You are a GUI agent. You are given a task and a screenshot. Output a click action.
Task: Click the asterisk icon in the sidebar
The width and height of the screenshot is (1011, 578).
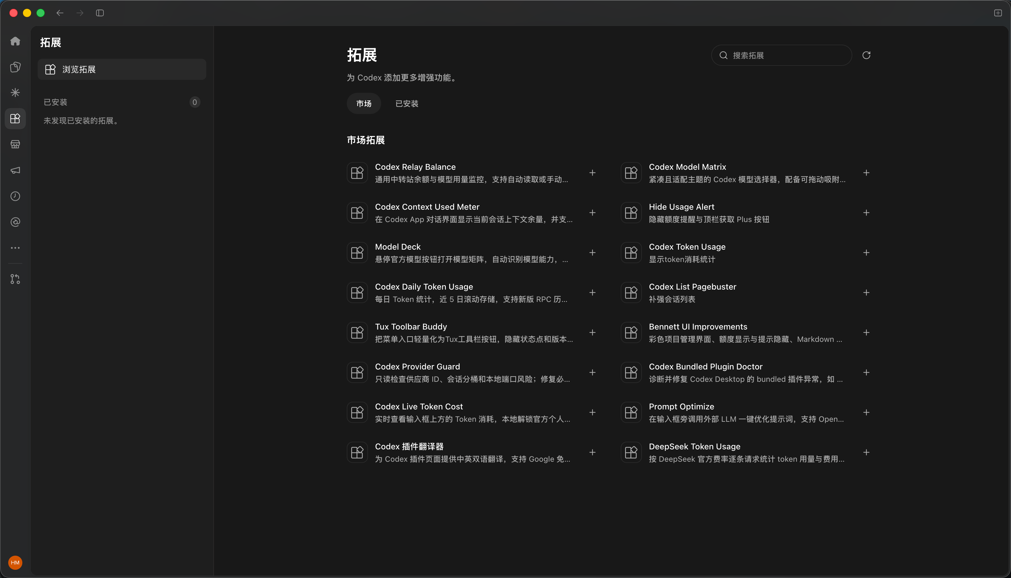pyautogui.click(x=15, y=93)
